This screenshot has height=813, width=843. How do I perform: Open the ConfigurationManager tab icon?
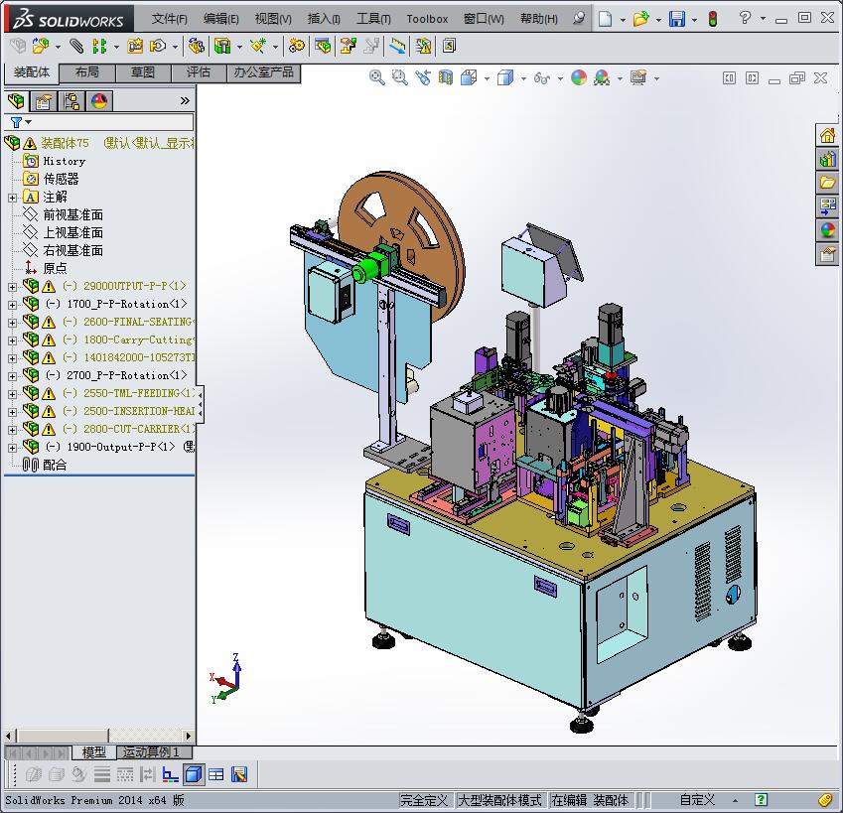click(70, 101)
